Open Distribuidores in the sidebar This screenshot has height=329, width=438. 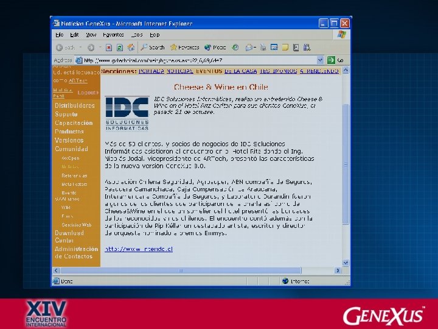(75, 105)
